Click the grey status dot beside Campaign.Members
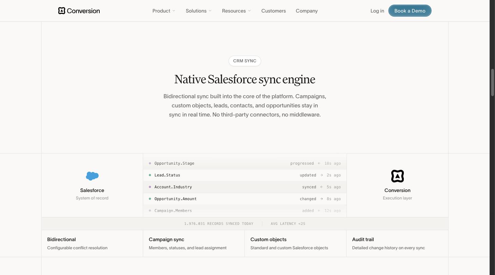 150,211
